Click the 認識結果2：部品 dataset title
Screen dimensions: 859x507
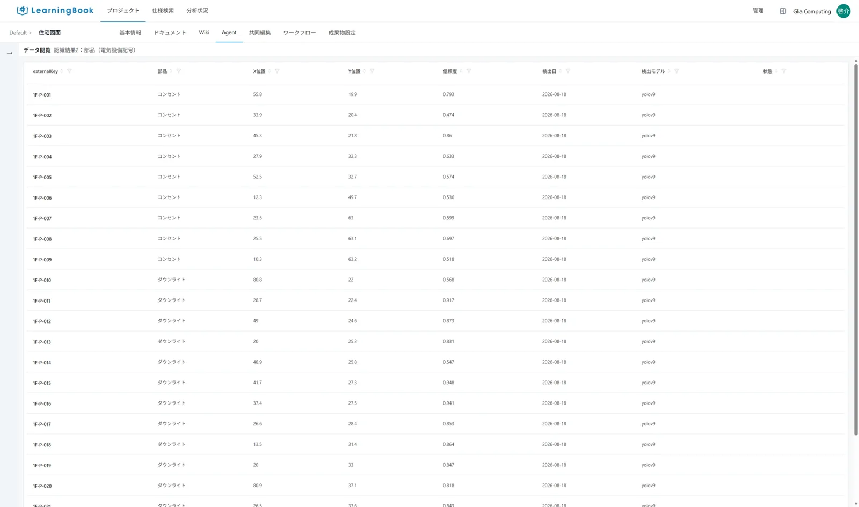pyautogui.click(x=94, y=50)
